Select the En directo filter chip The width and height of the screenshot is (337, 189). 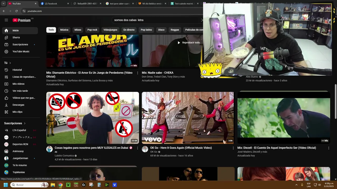tap(129, 30)
